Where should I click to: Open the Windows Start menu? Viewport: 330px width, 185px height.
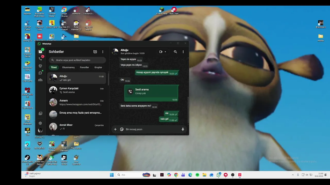point(112,175)
